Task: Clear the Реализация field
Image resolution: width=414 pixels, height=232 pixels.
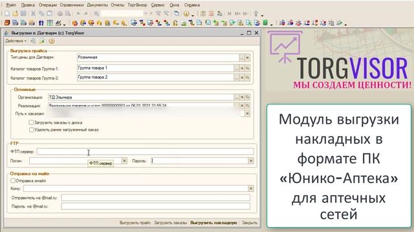Action: pyautogui.click(x=242, y=106)
